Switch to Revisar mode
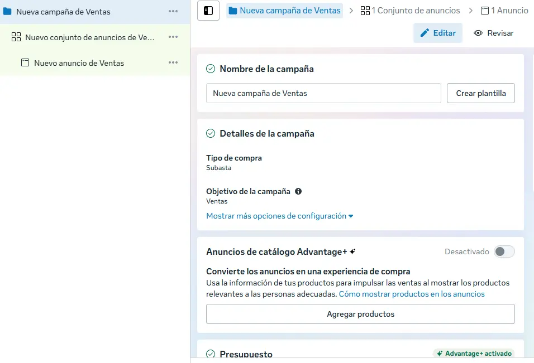Viewport: 534px width, 363px height. pos(494,33)
